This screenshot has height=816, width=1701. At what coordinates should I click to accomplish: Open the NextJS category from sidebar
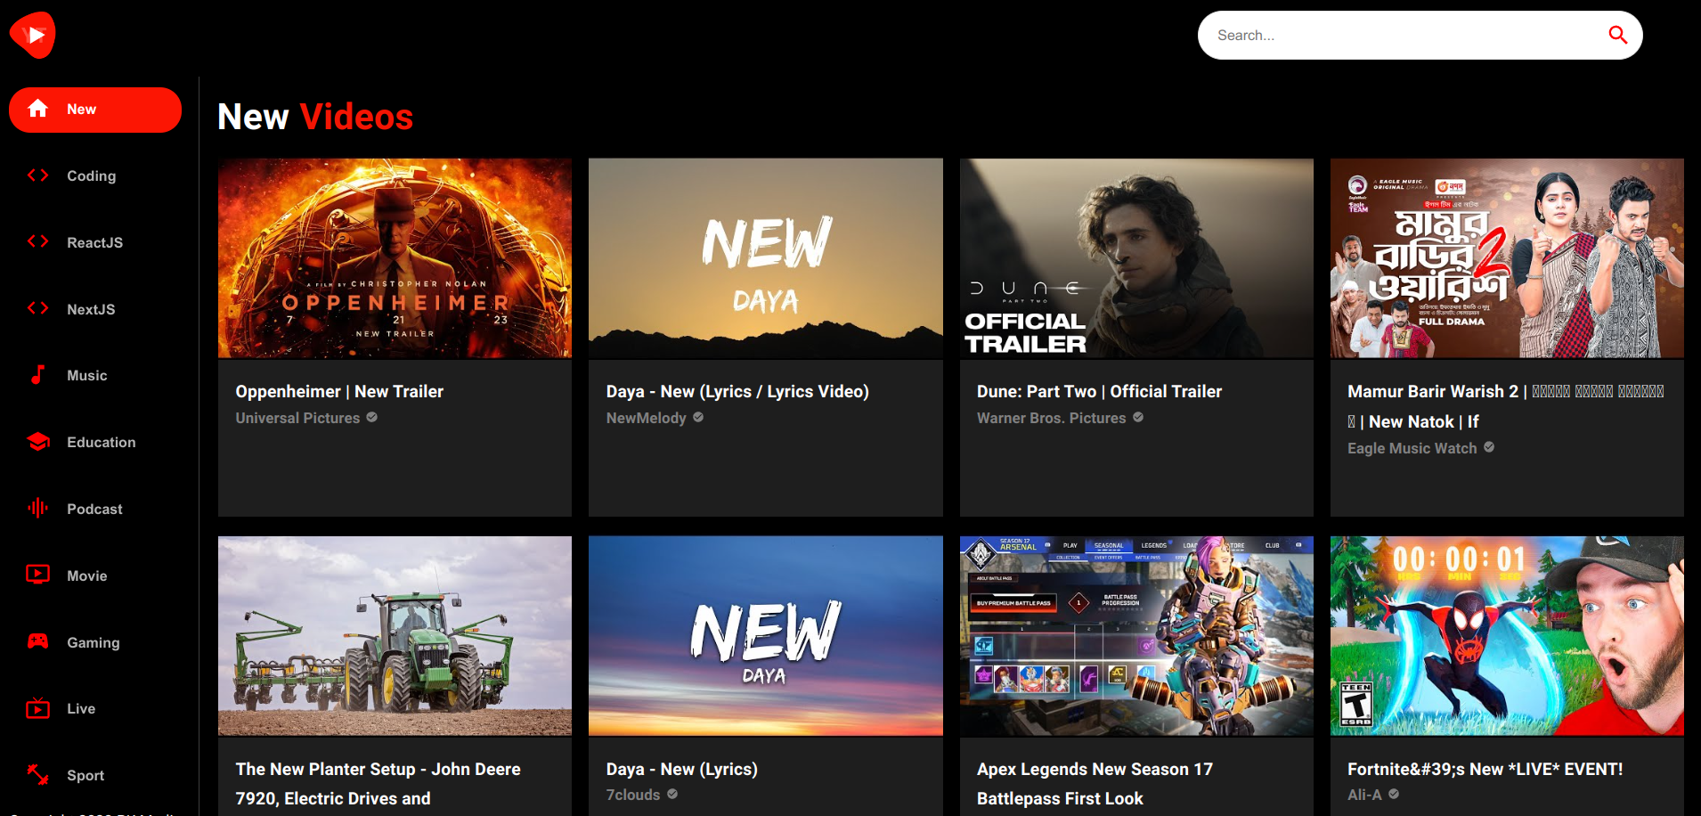tap(38, 308)
